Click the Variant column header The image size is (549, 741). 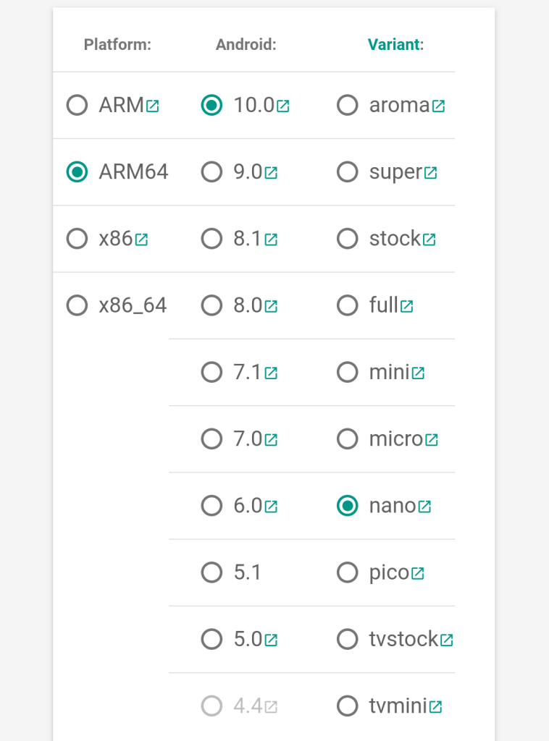(395, 45)
